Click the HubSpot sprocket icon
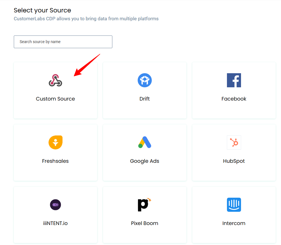Image resolution: width=281 pixels, height=245 pixels. [x=234, y=142]
